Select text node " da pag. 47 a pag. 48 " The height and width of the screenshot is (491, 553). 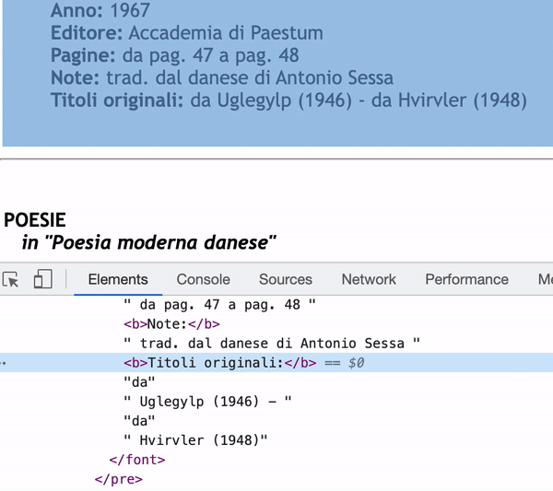tap(219, 305)
